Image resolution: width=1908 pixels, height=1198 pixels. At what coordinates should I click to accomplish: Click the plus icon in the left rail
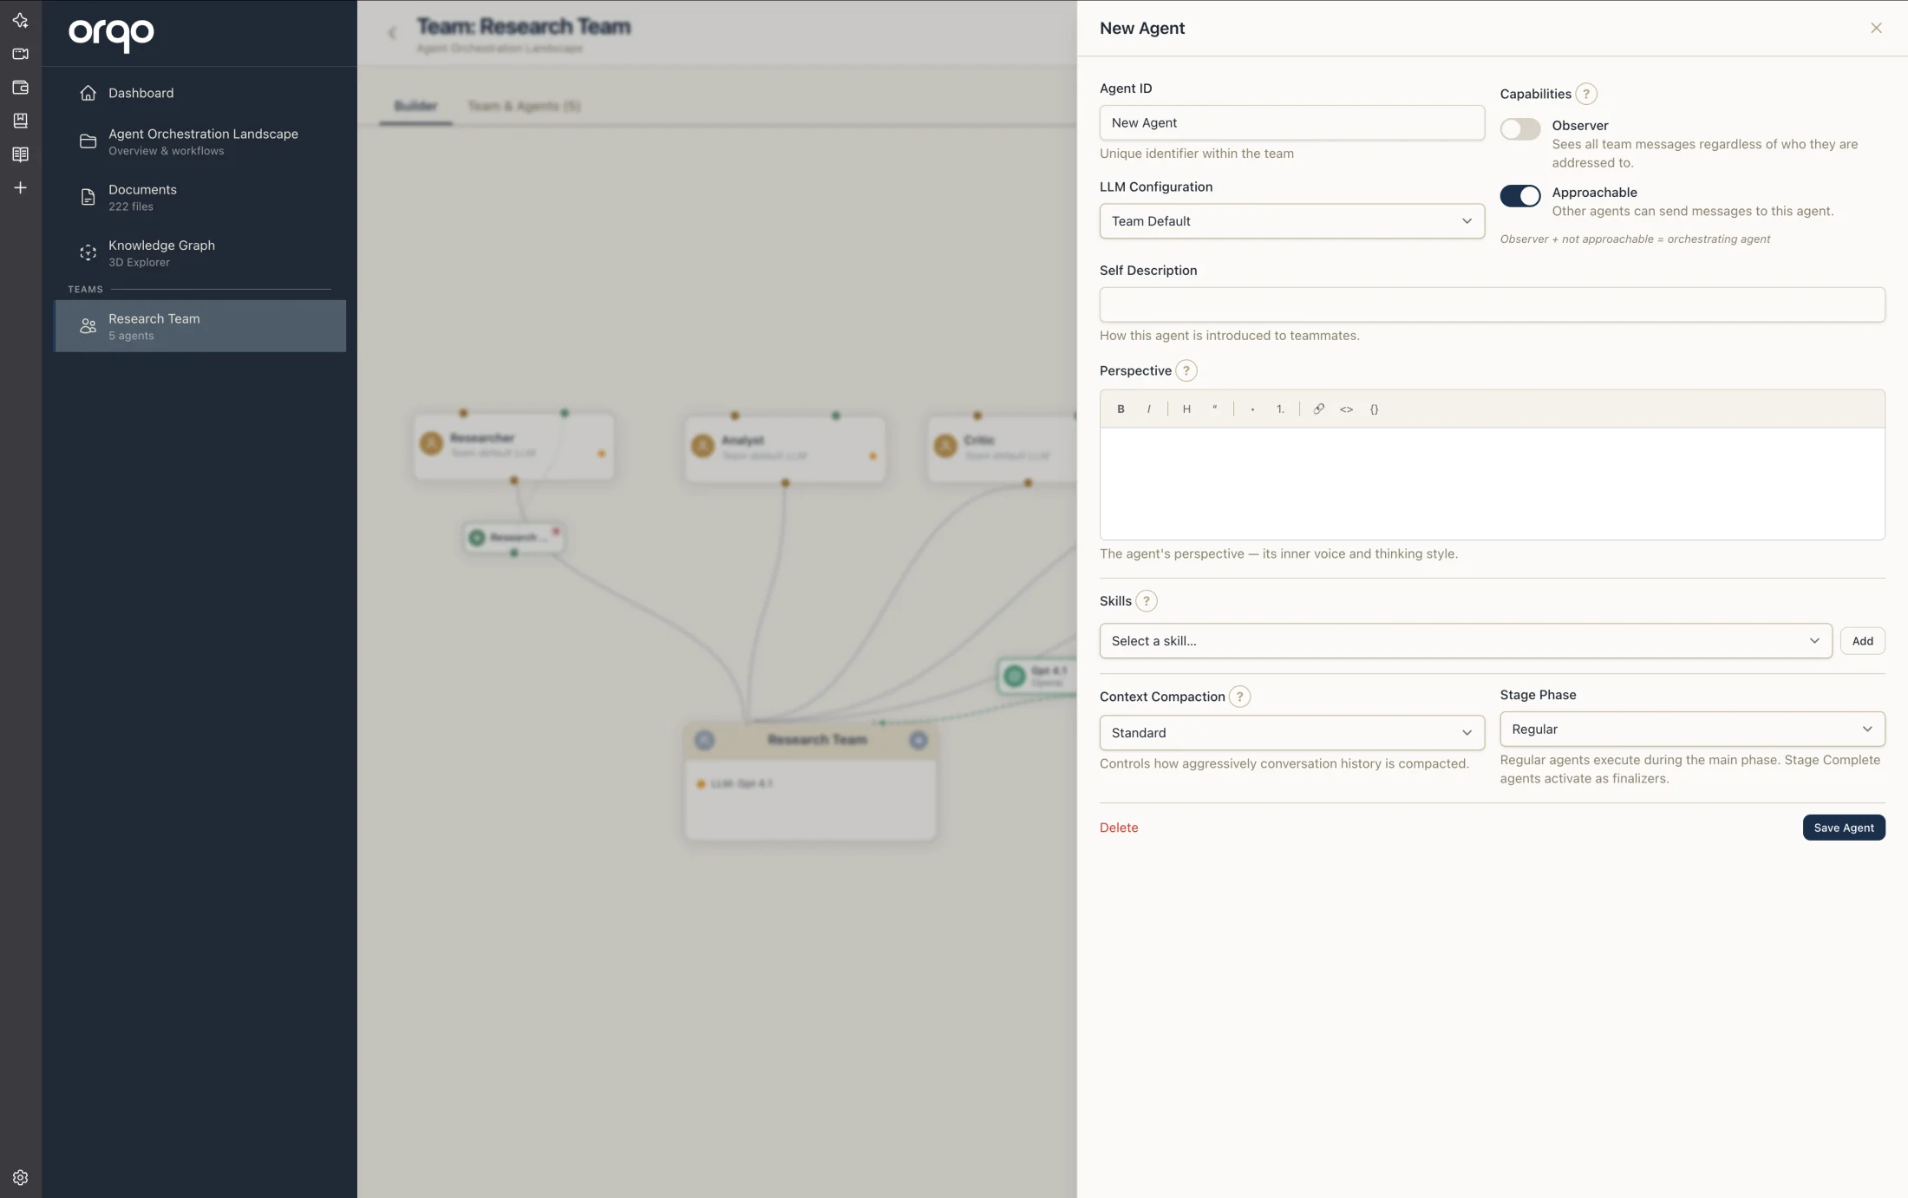[x=20, y=187]
